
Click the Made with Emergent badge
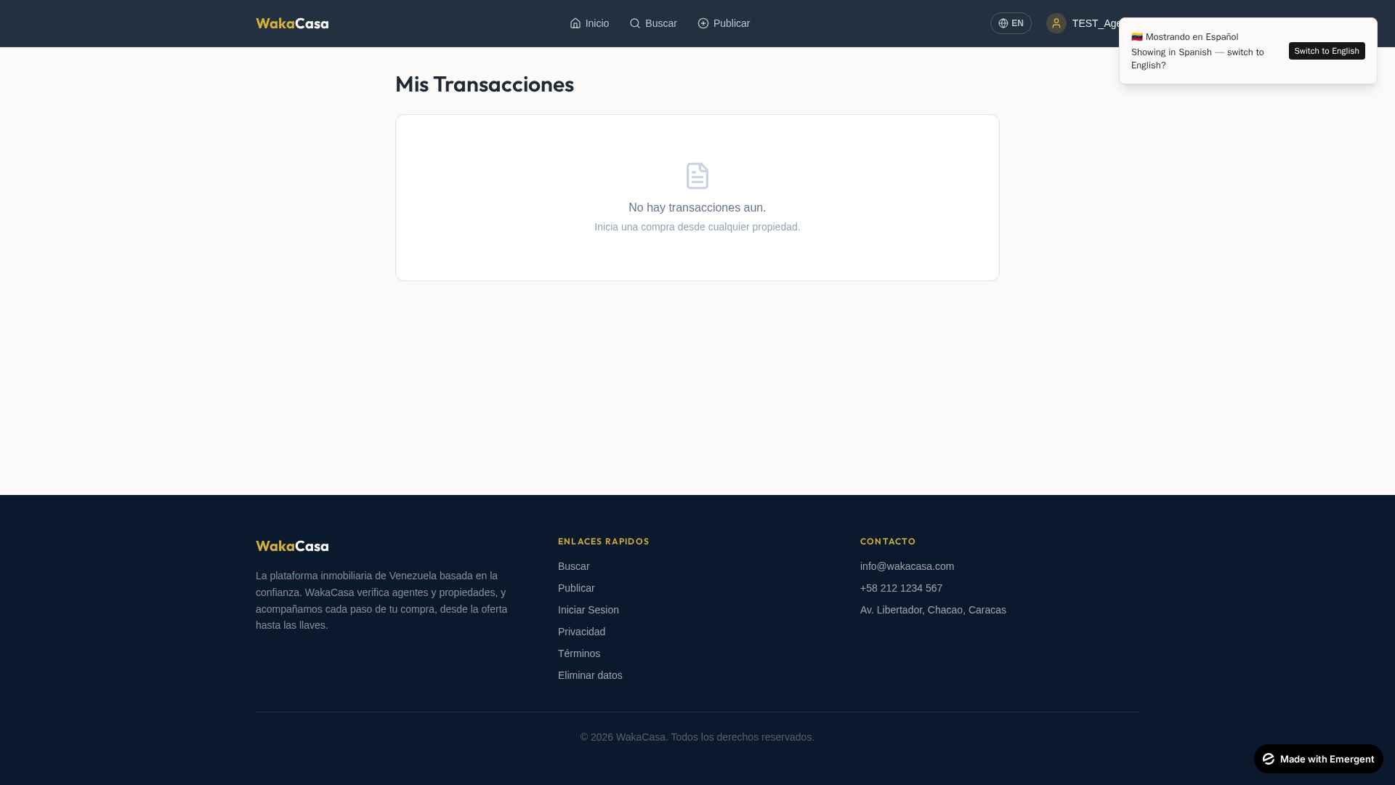click(x=1319, y=759)
